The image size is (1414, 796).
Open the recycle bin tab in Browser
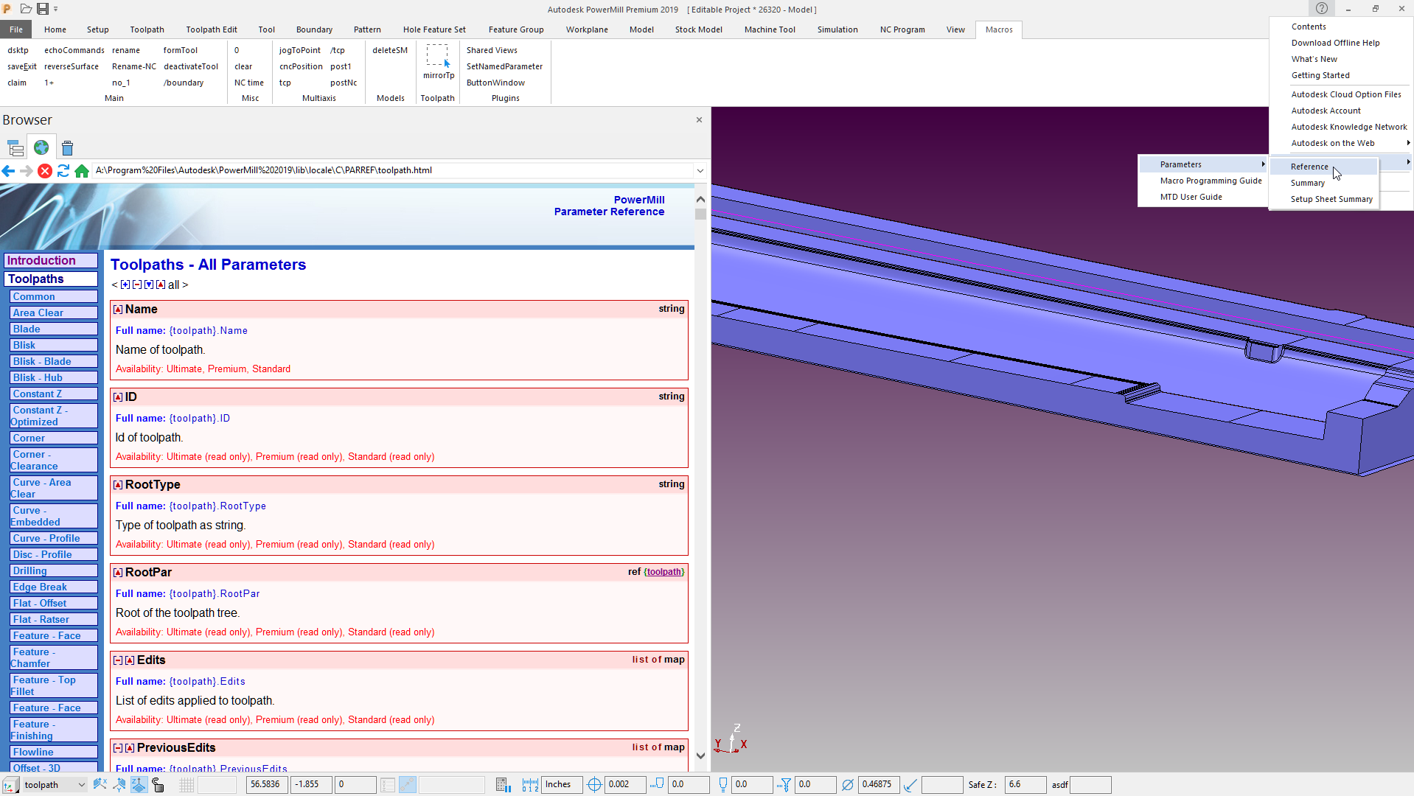[x=67, y=148]
